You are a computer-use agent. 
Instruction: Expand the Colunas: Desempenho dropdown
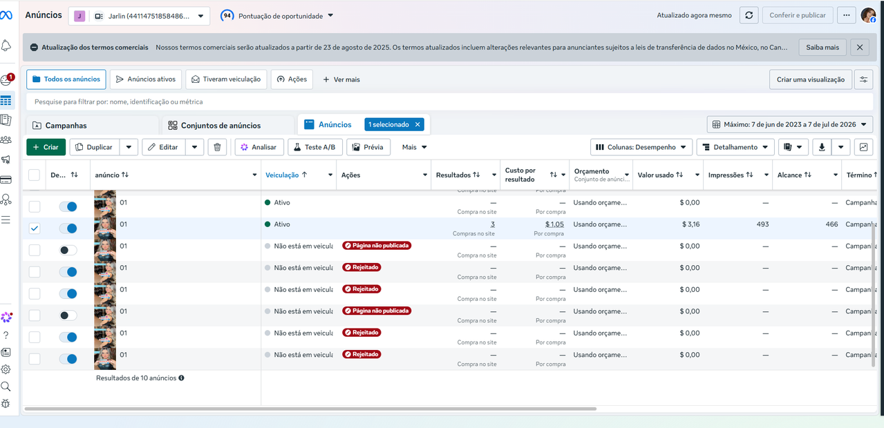[x=641, y=147]
